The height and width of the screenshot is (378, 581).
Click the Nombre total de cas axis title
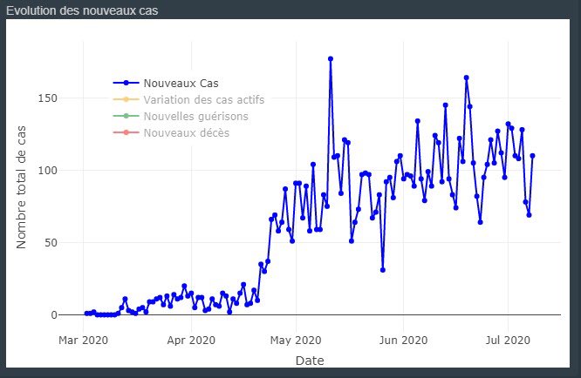click(21, 187)
